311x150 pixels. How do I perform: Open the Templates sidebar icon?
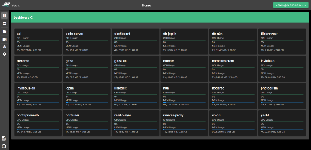tap(5, 39)
